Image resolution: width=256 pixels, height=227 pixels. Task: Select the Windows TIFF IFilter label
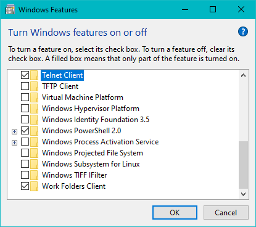point(74,175)
